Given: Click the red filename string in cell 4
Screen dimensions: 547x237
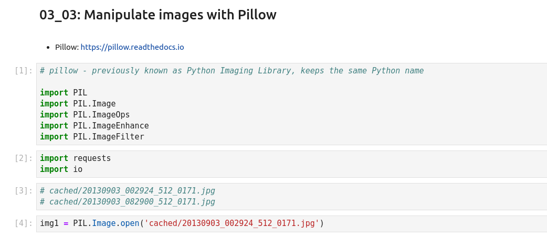Looking at the screenshot, I should [232, 223].
